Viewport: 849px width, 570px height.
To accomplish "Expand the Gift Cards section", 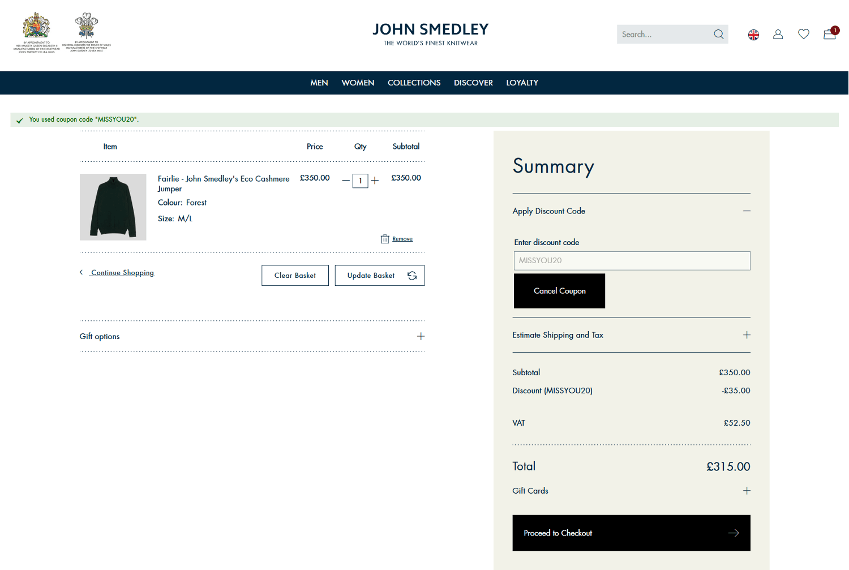I will [x=632, y=491].
